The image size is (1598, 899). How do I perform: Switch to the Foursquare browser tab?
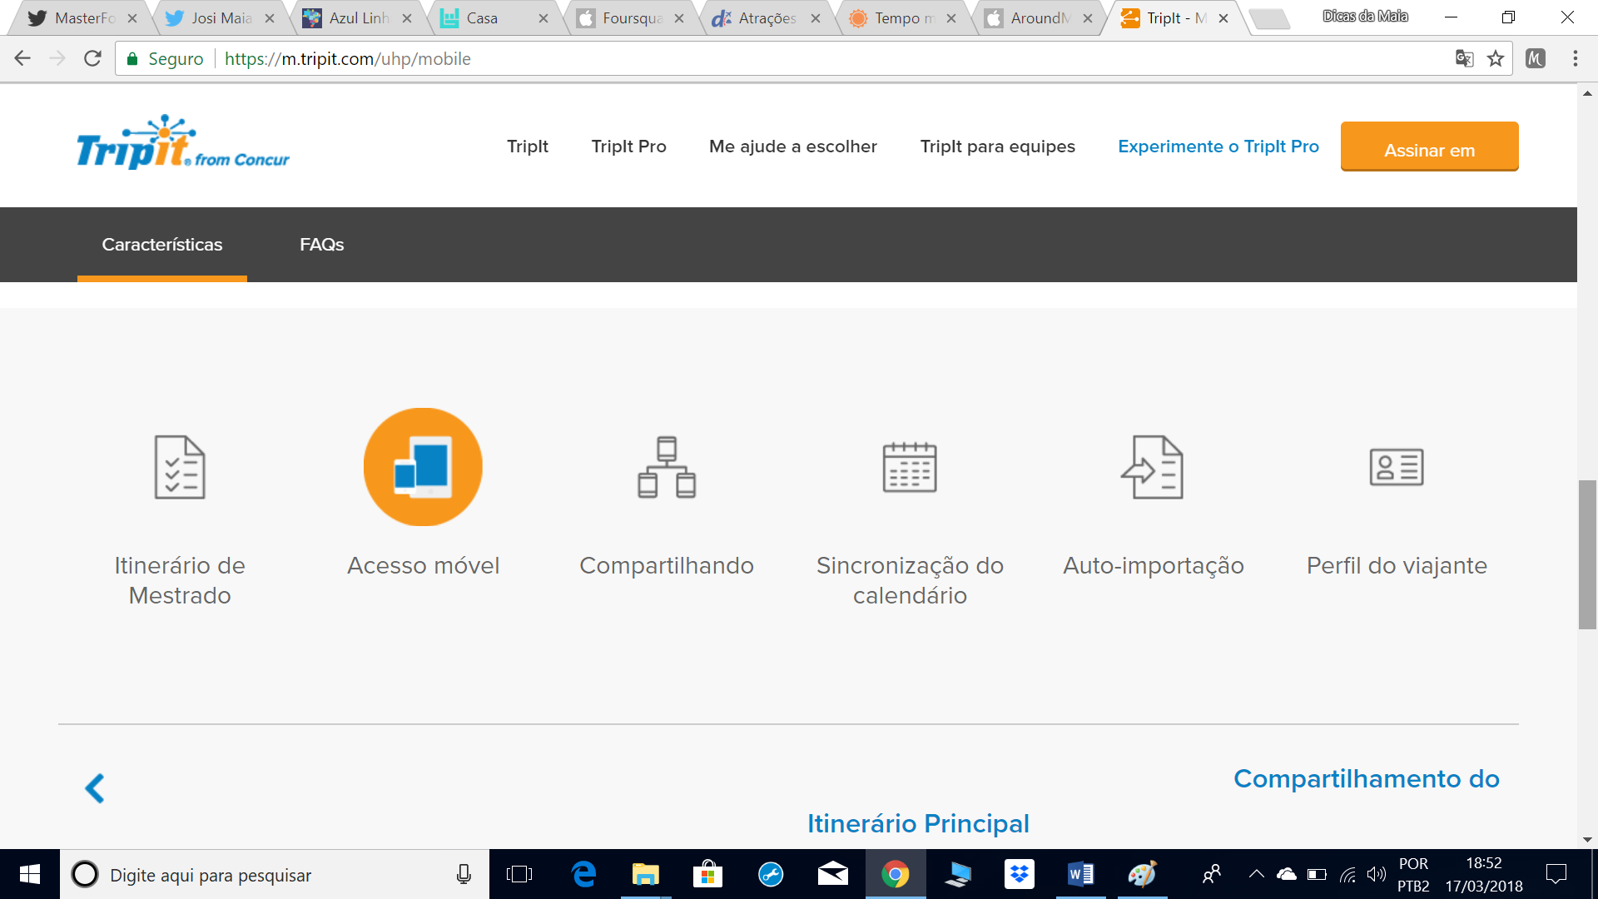pyautogui.click(x=630, y=18)
